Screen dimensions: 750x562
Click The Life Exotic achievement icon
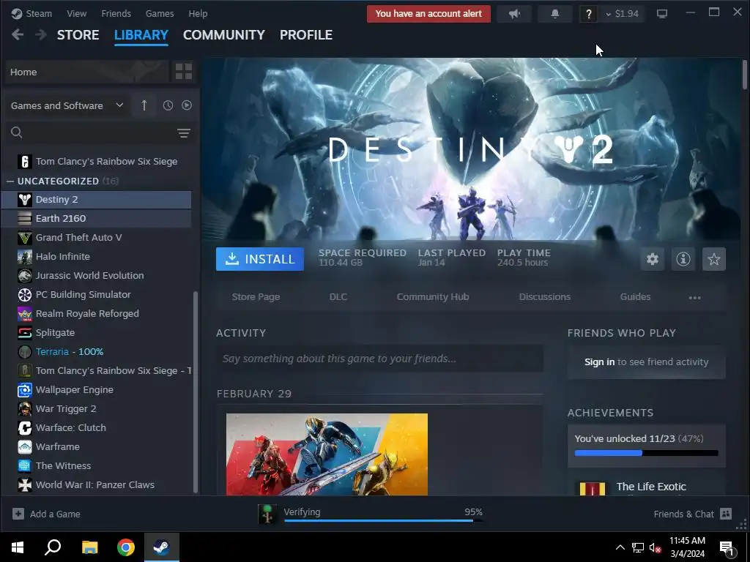(592, 488)
